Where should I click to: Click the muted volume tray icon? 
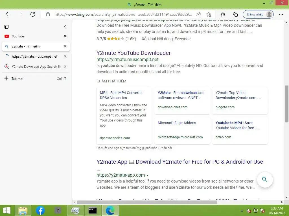pyautogui.click(x=249, y=211)
